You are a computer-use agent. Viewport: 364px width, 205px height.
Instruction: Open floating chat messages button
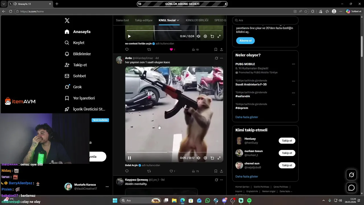(x=351, y=188)
